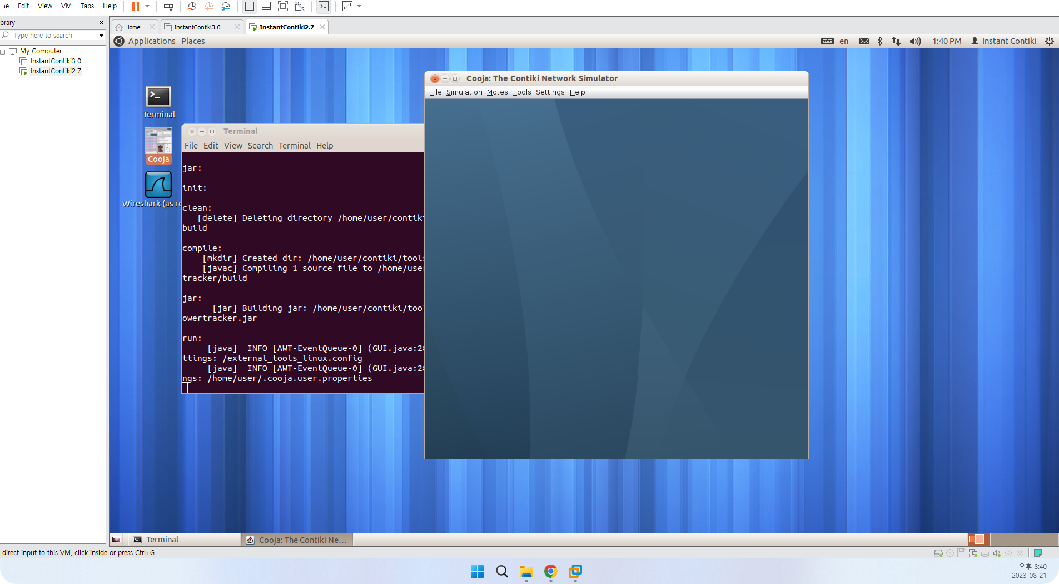The height and width of the screenshot is (584, 1059).
Task: Click the network up-down arrows indicator
Action: click(x=896, y=41)
